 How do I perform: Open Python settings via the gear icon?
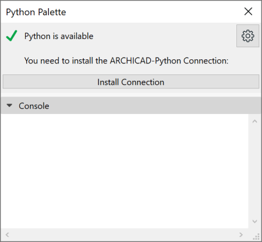coord(247,36)
